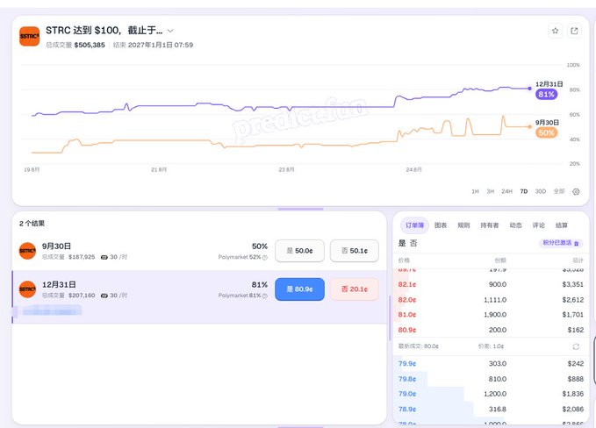Buy 是 at 50.0¢ for 9月30日
This screenshot has height=428, width=596.
click(299, 251)
